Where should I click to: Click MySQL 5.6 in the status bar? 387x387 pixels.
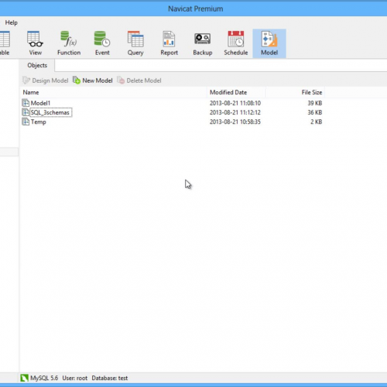tap(44, 378)
